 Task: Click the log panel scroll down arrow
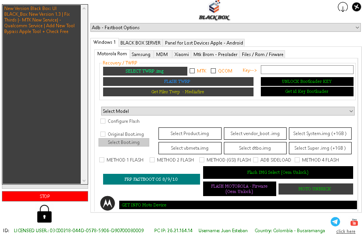coord(84,180)
